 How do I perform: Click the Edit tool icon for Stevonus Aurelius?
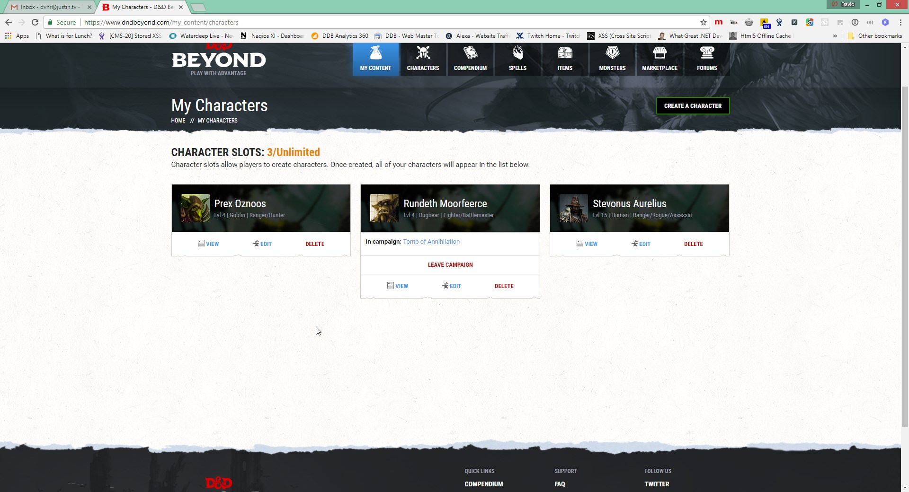tap(635, 243)
